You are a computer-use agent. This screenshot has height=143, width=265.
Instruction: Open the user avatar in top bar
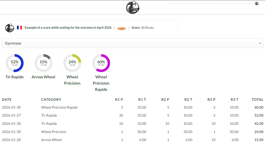pyautogui.click(x=257, y=3)
